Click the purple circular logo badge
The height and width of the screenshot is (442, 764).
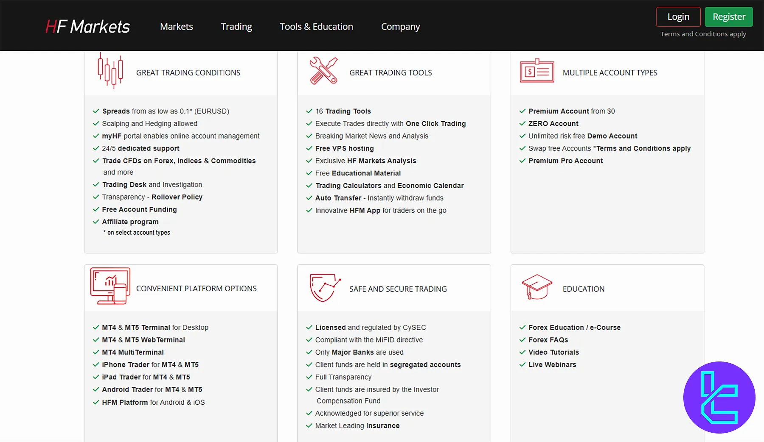pos(719,398)
